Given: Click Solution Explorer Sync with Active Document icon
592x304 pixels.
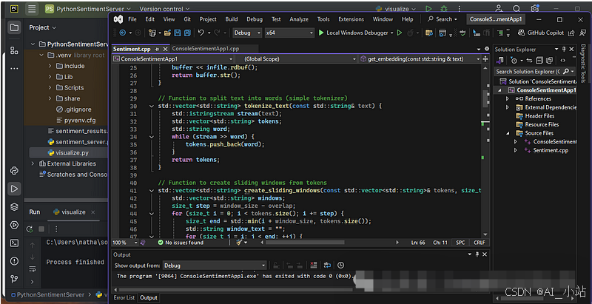Looking at the screenshot, I should pos(529,61).
